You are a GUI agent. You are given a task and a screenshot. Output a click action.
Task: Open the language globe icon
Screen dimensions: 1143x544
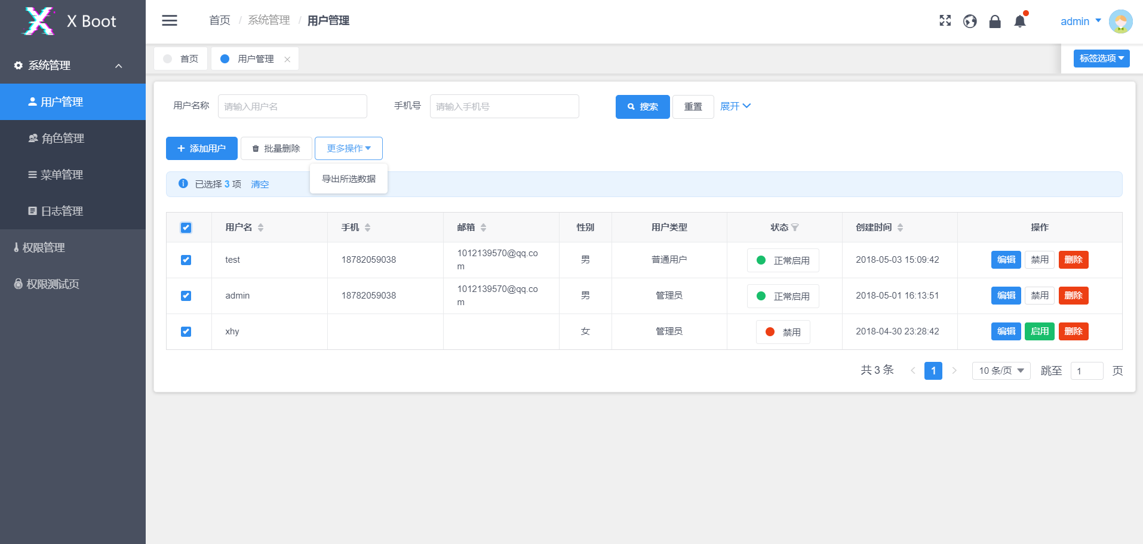970,21
